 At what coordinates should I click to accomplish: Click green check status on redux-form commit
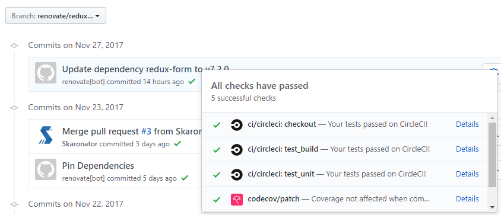point(192,82)
